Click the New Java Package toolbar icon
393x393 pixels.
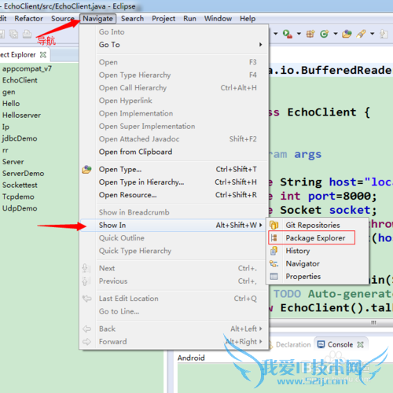310,34
